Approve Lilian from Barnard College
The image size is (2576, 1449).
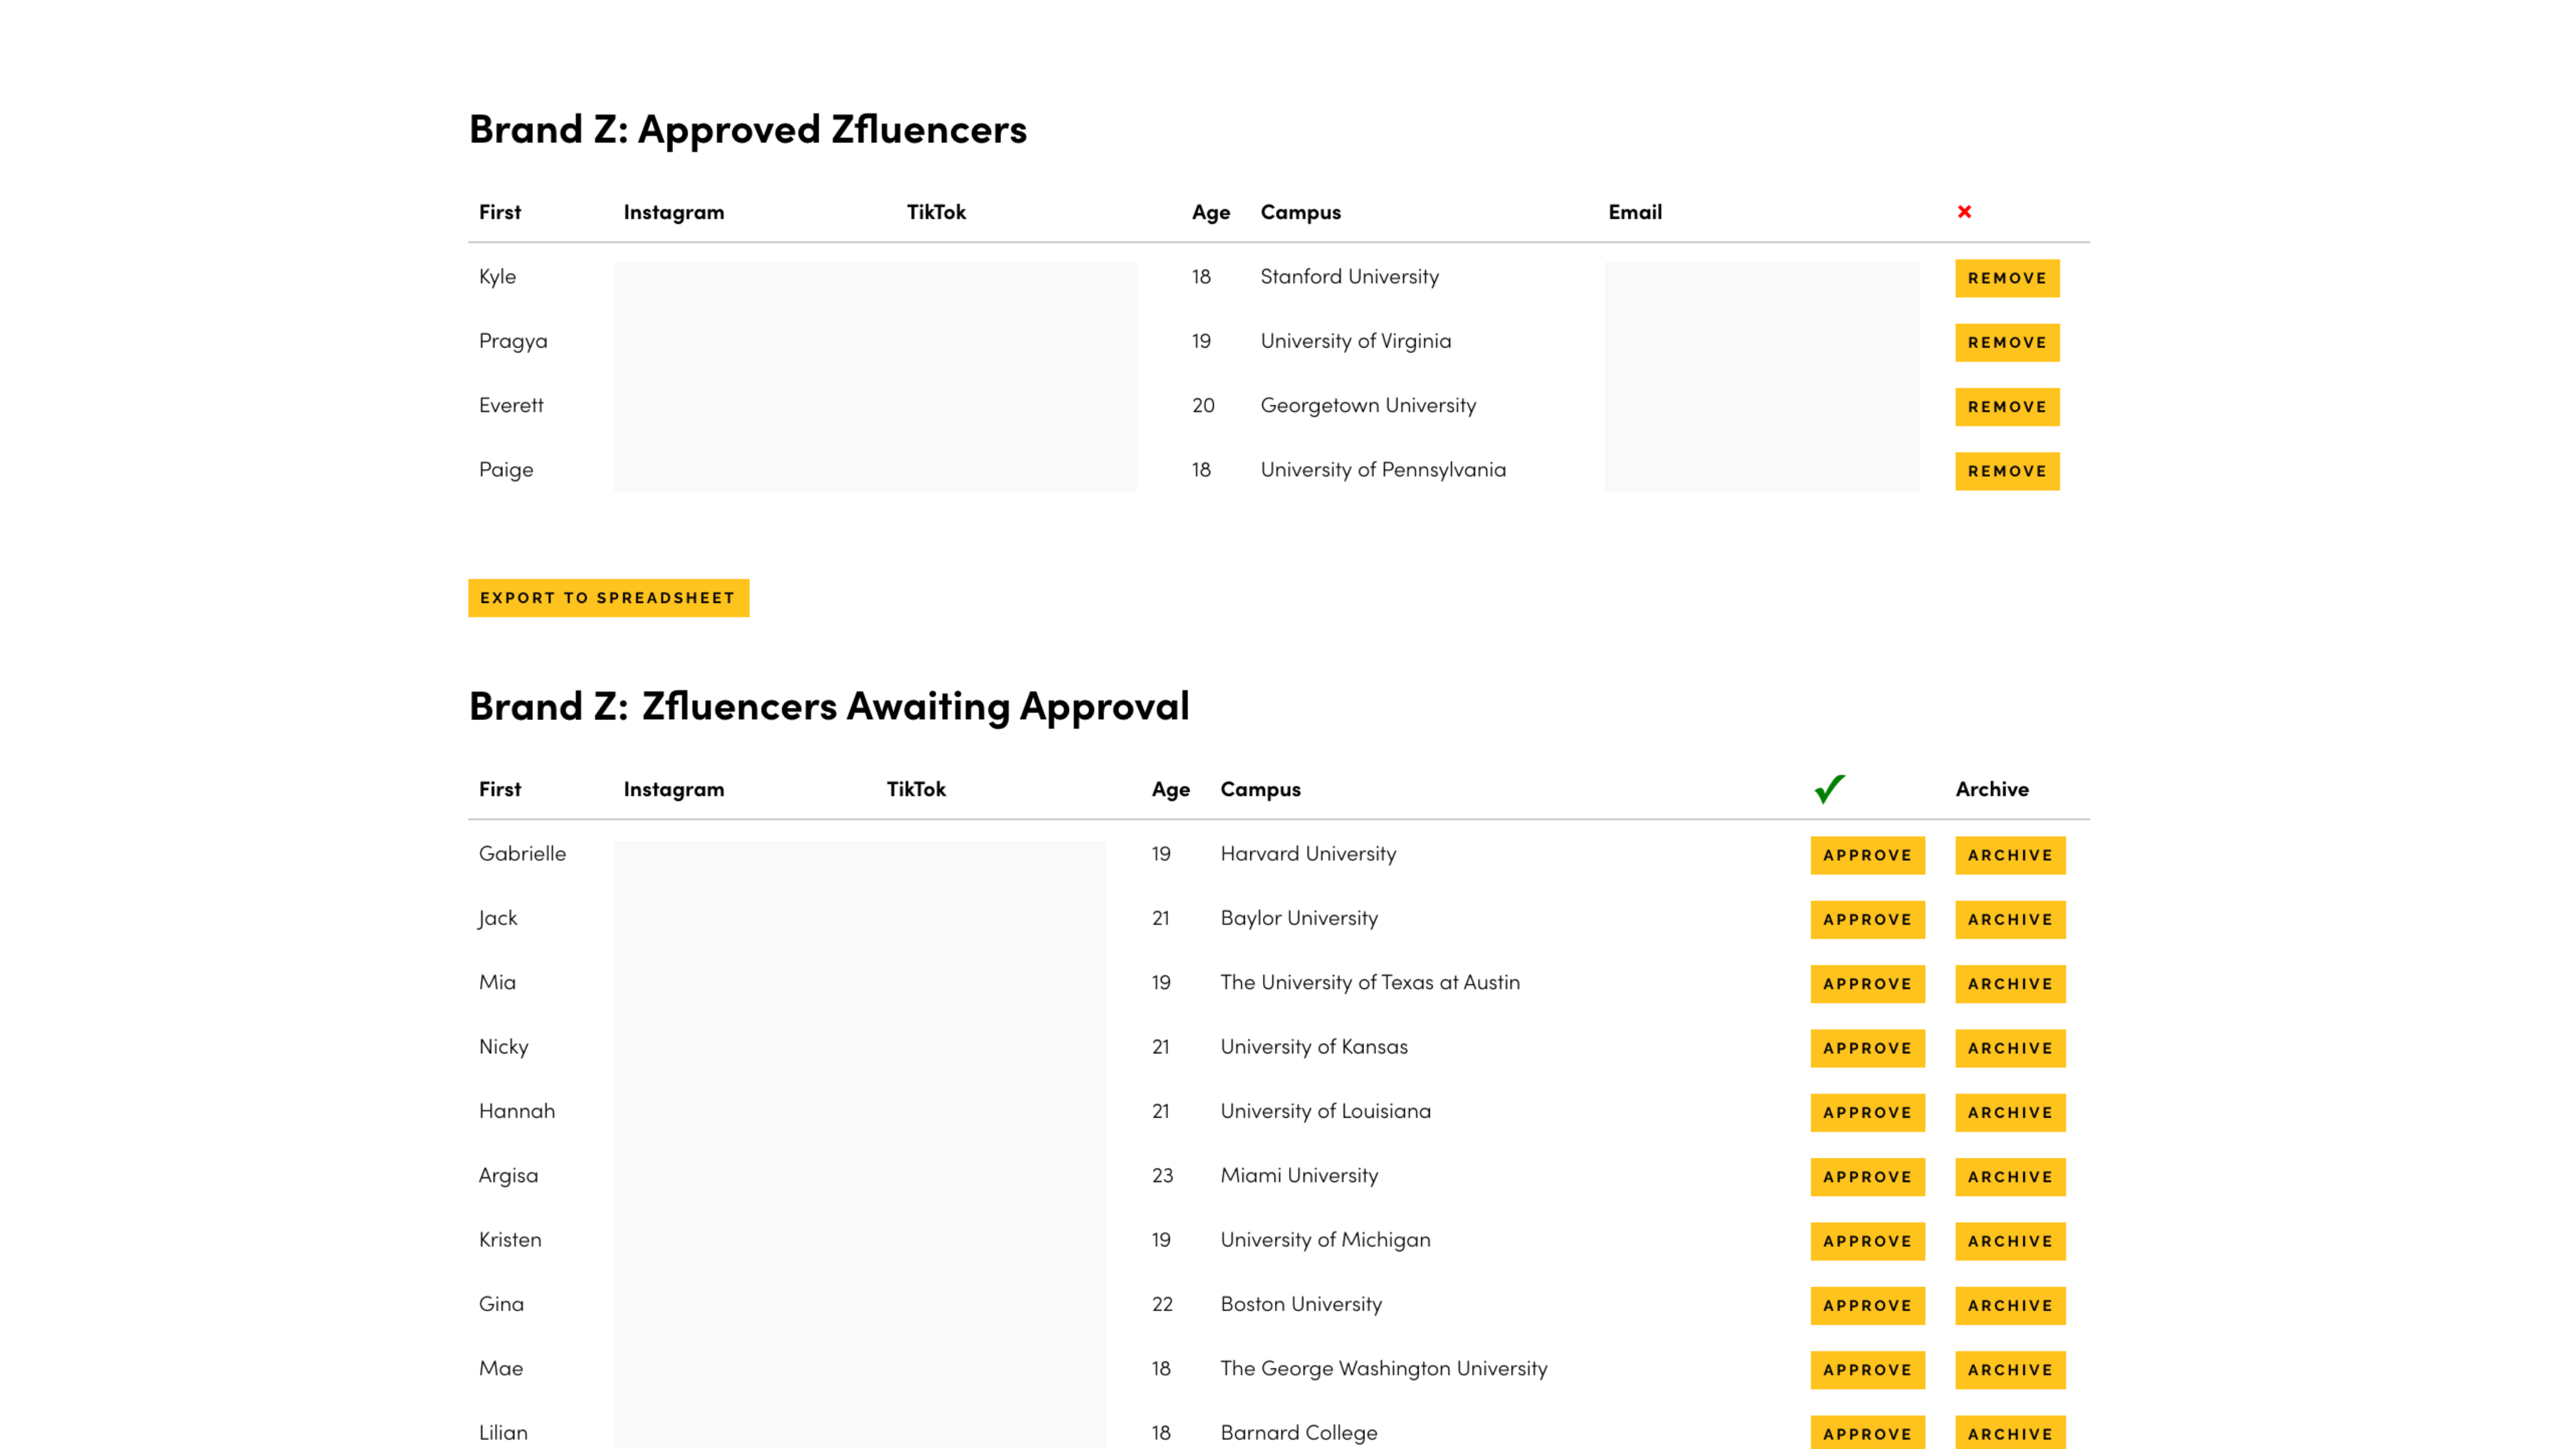(1867, 1433)
